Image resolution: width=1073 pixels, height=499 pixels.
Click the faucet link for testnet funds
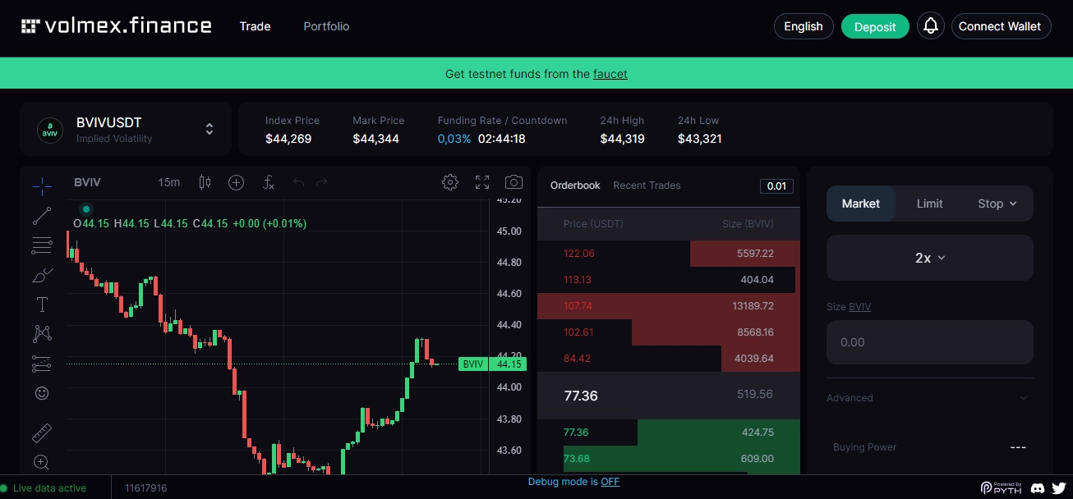[610, 74]
